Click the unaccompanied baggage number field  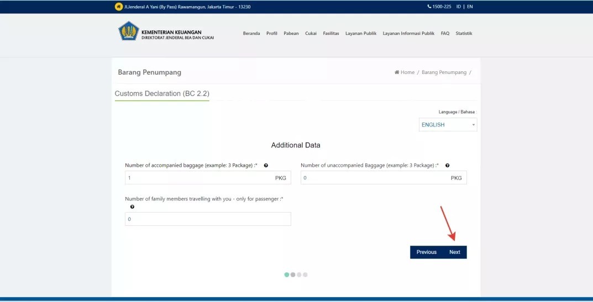(375, 178)
